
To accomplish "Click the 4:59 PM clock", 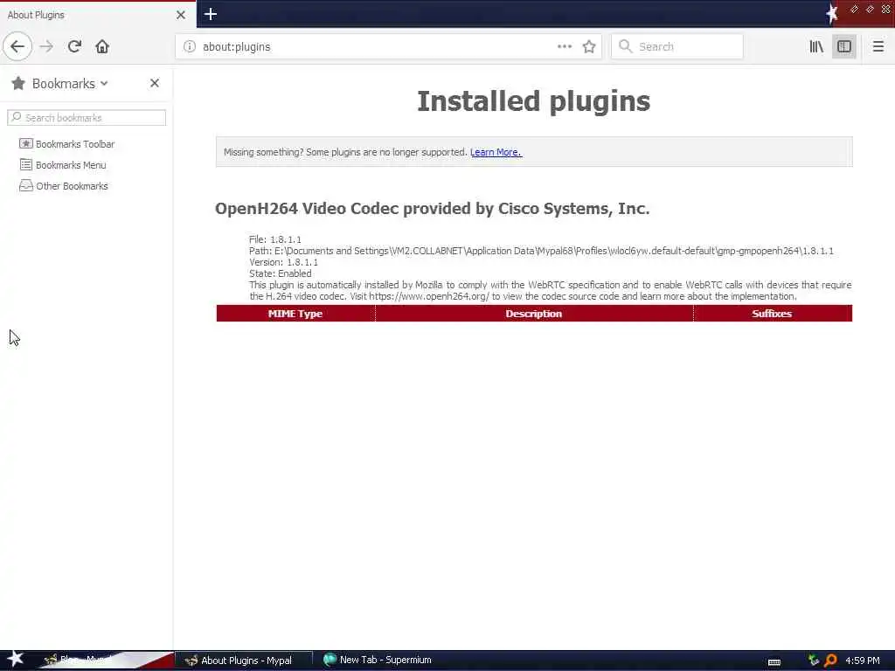I will (x=863, y=661).
